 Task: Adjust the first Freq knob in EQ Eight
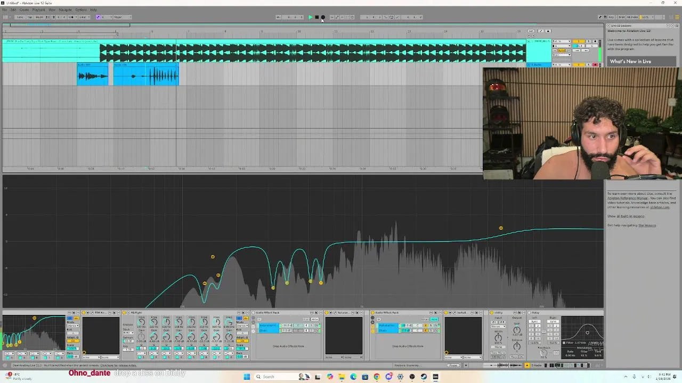(141, 322)
